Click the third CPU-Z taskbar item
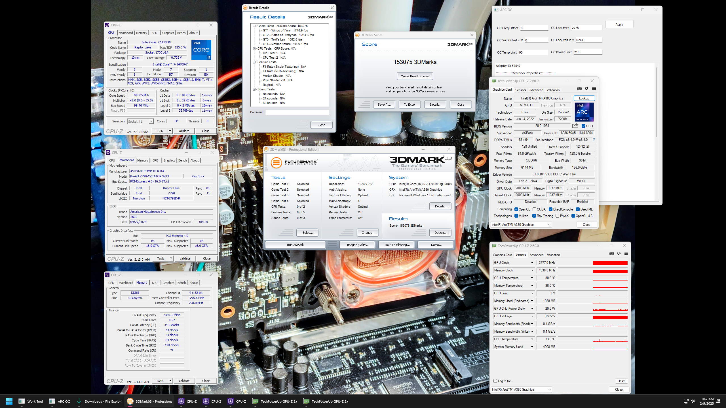The height and width of the screenshot is (408, 726). point(237,401)
